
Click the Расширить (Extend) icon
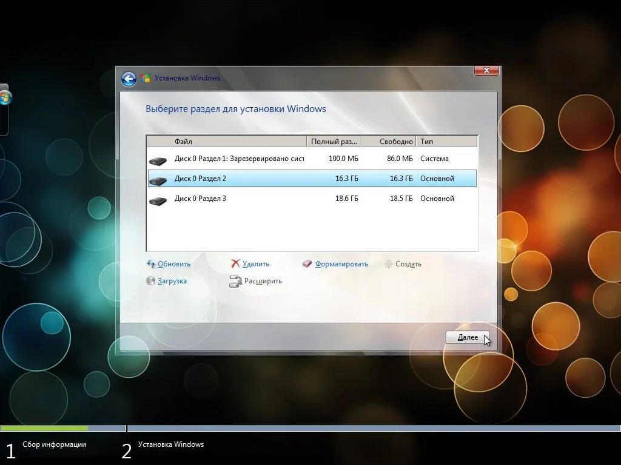tap(235, 280)
